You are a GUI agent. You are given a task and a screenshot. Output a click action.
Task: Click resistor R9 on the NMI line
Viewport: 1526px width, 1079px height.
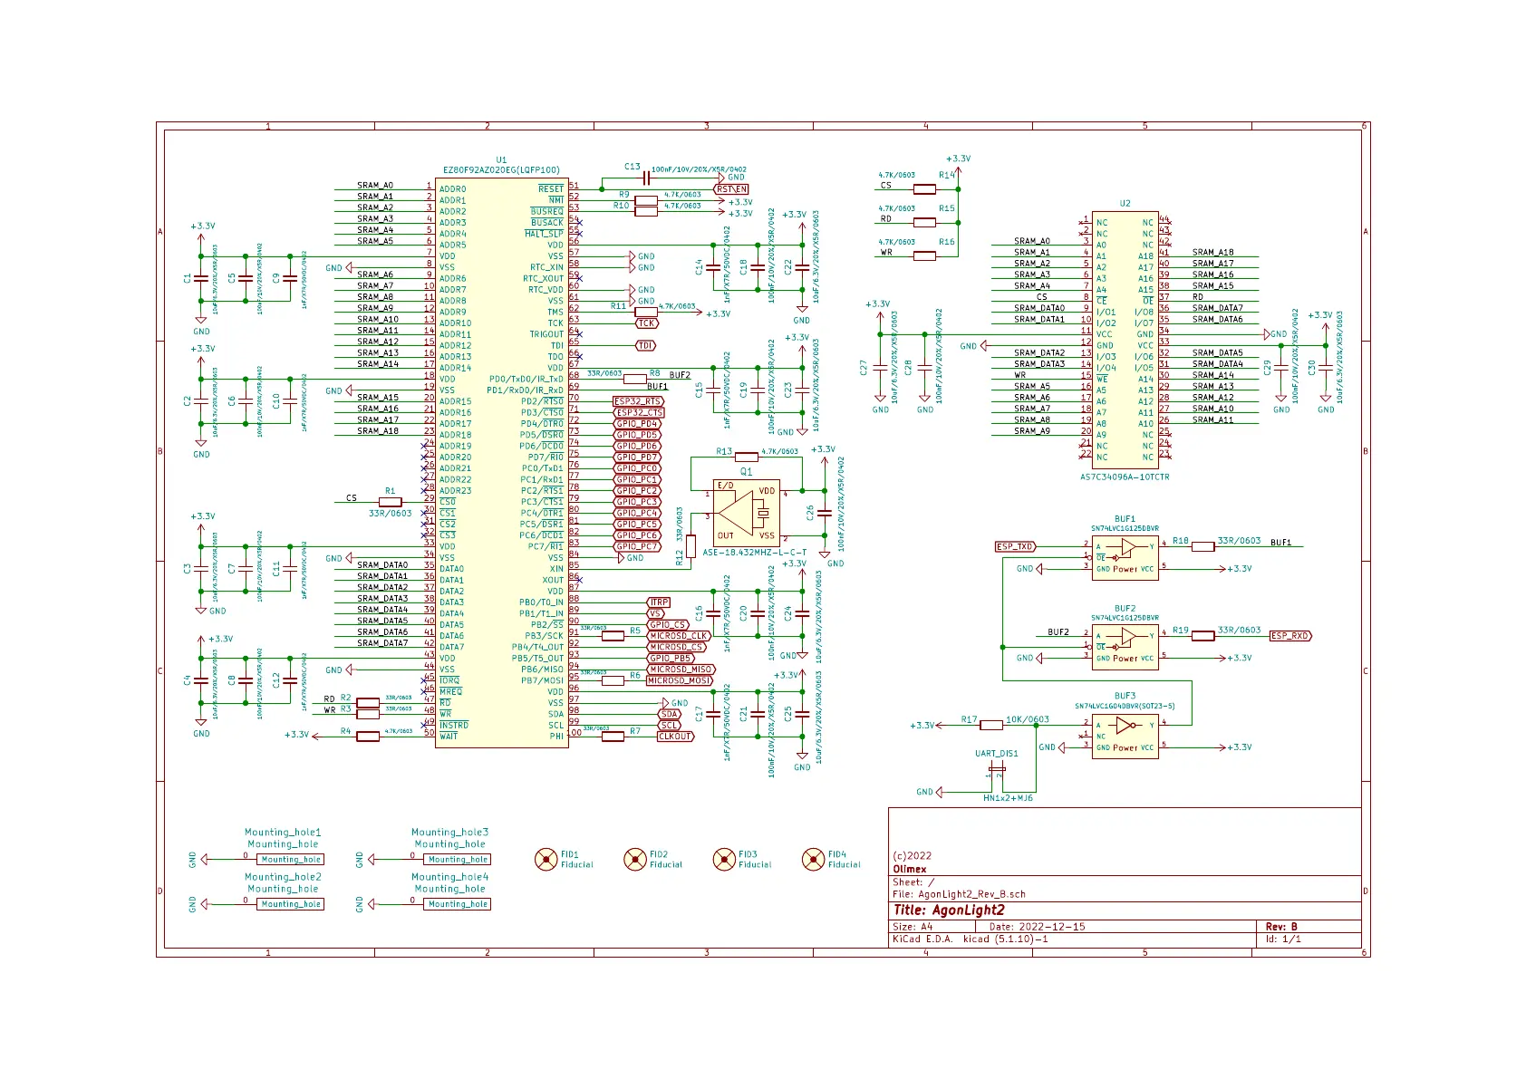[646, 200]
